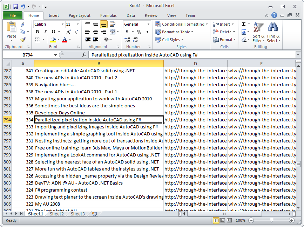Click the Save icon in Quick Access

15,6
